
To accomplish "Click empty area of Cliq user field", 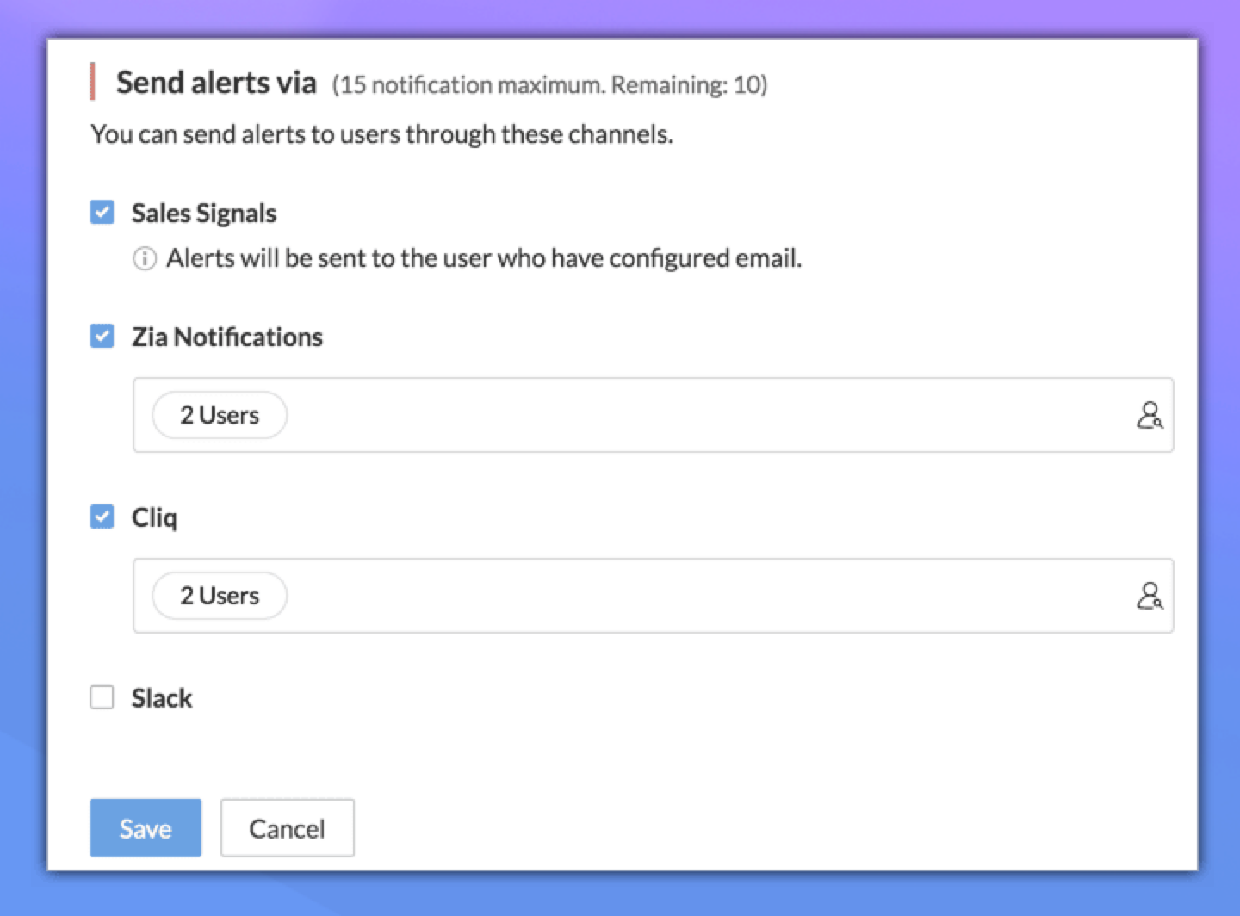I will (689, 596).
